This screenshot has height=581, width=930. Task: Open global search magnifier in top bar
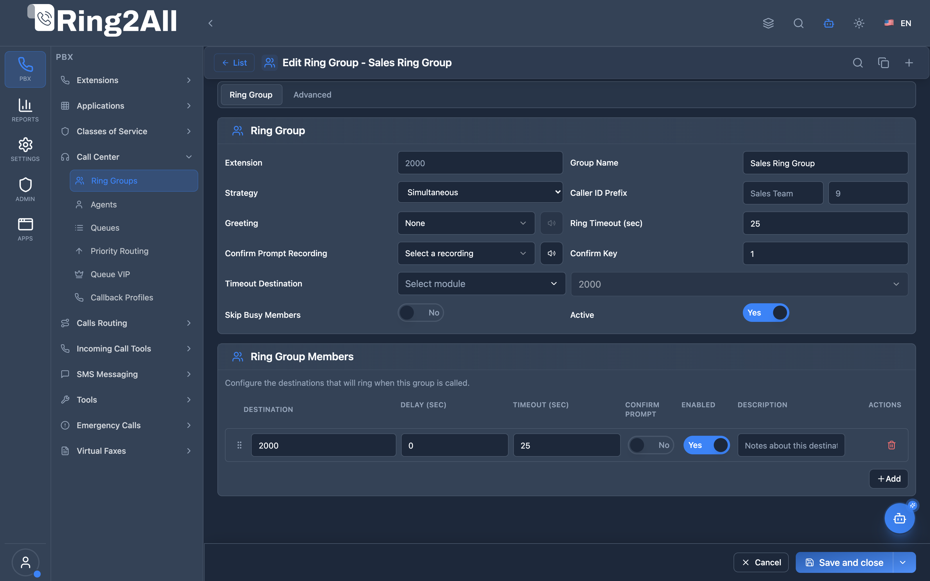tap(799, 23)
